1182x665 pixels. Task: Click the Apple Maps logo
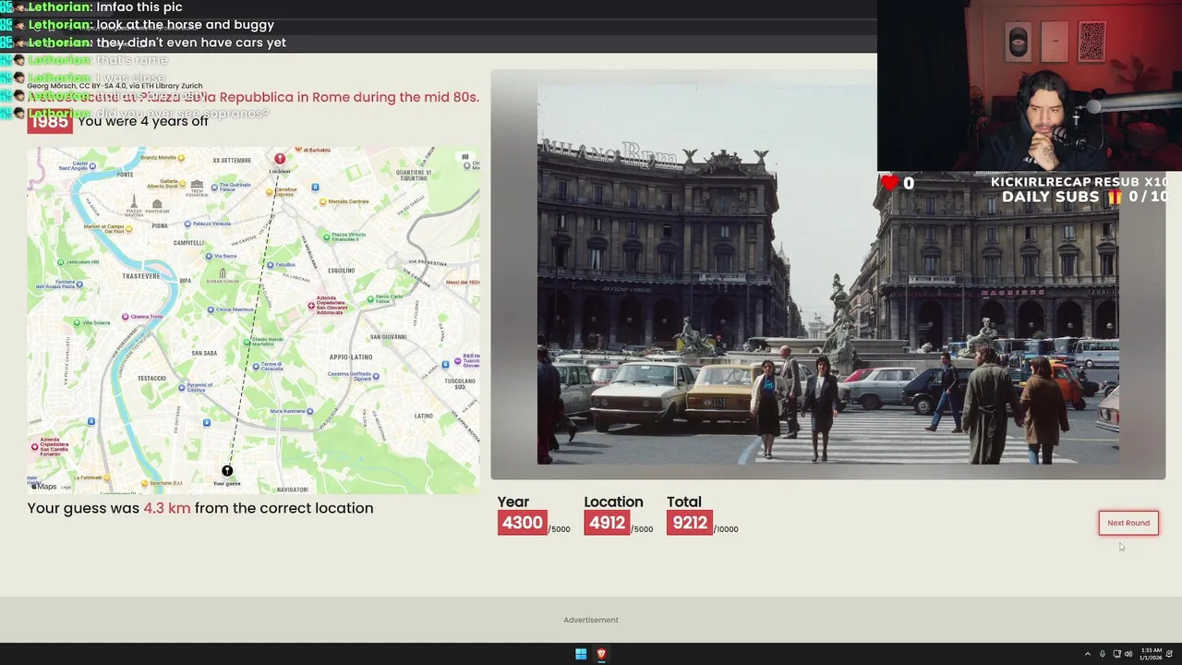42,486
